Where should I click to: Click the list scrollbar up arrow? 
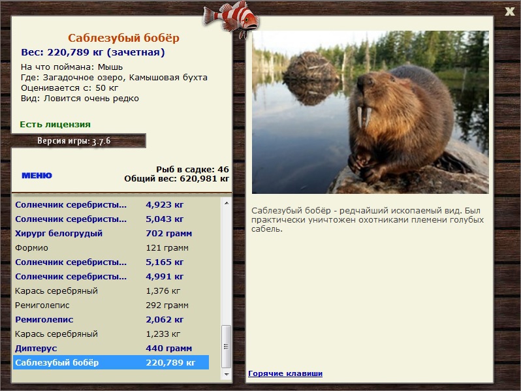pos(227,203)
